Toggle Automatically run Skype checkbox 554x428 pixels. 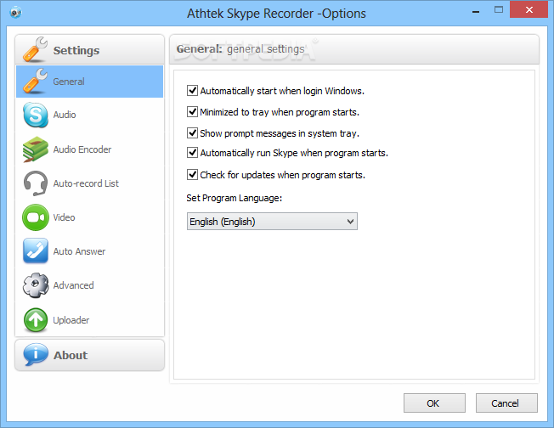point(193,153)
